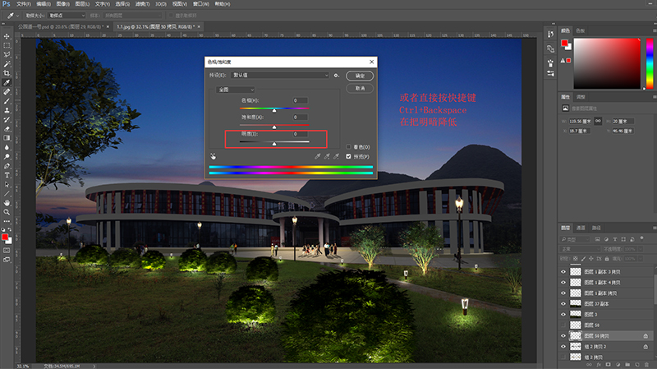657x369 pixels.
Task: Click the 明度 lightness slider handle
Action: point(273,143)
